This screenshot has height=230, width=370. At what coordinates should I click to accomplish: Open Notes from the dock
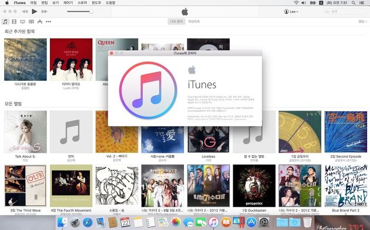click(138, 222)
